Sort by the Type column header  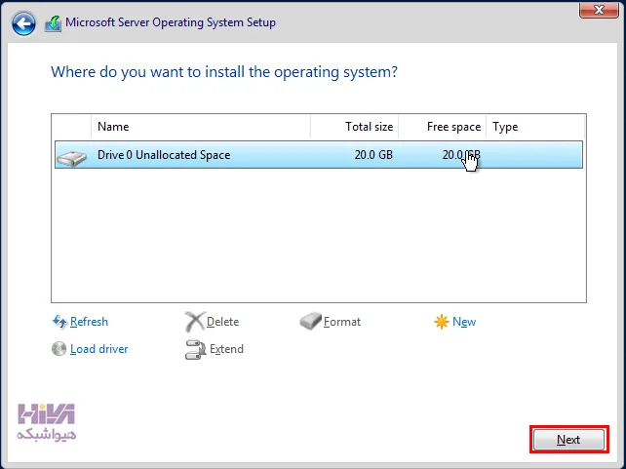point(535,127)
